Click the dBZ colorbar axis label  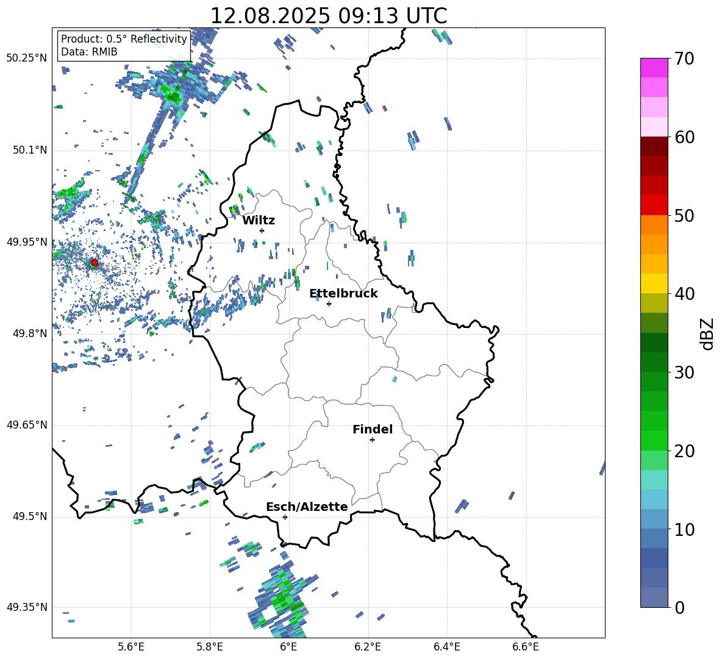[x=708, y=333]
